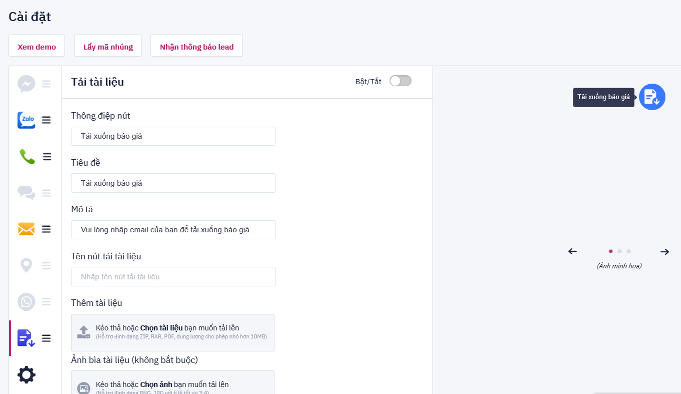Open the map location pin channel
The image size is (681, 394).
click(x=26, y=265)
